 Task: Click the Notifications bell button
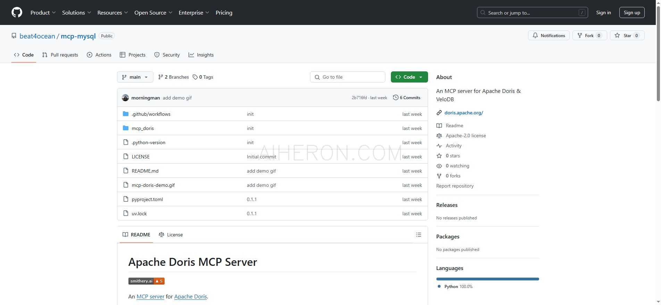coord(549,35)
